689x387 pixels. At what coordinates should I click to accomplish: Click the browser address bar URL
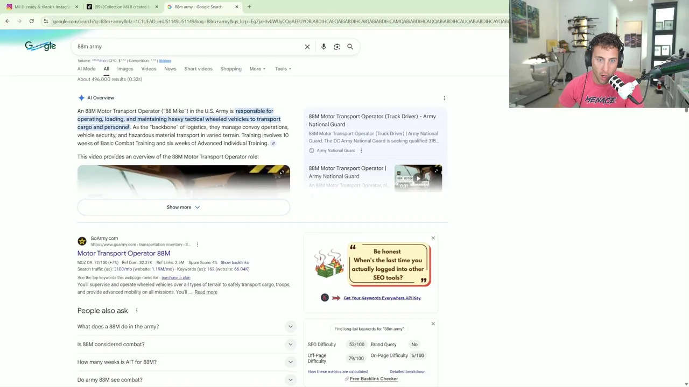(280, 21)
